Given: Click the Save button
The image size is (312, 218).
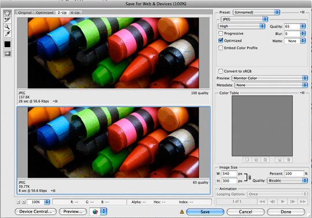Looking at the screenshot, I should (205, 212).
